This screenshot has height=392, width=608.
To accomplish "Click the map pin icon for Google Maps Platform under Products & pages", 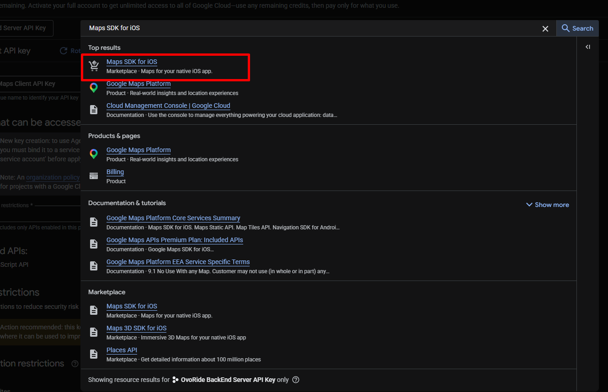I will click(94, 154).
